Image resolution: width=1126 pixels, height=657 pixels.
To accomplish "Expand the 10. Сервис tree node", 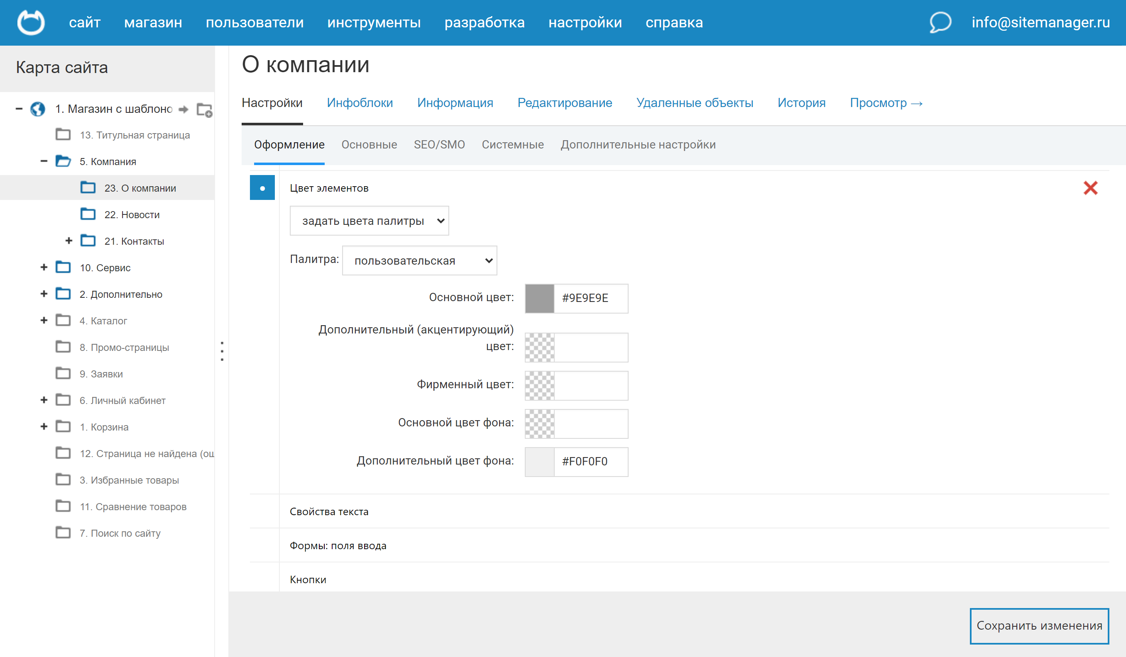I will [x=44, y=268].
